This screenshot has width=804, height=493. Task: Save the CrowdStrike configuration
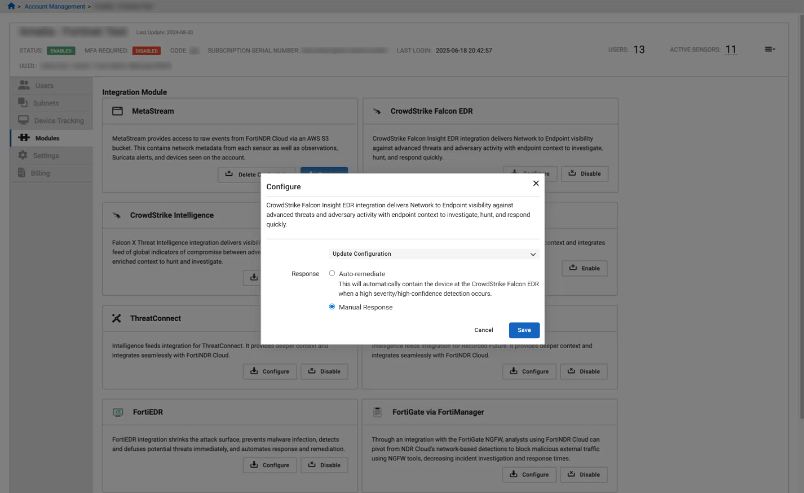(524, 330)
